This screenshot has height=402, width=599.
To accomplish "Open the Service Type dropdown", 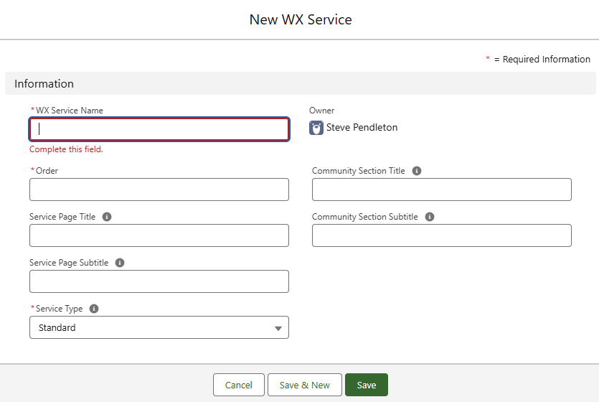I will 159,327.
